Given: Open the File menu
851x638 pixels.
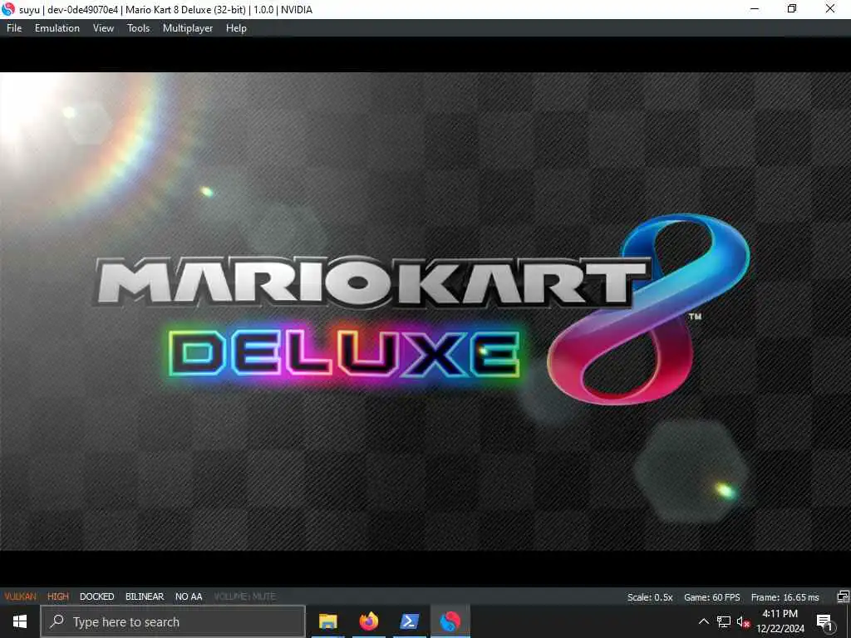Looking at the screenshot, I should tap(14, 28).
